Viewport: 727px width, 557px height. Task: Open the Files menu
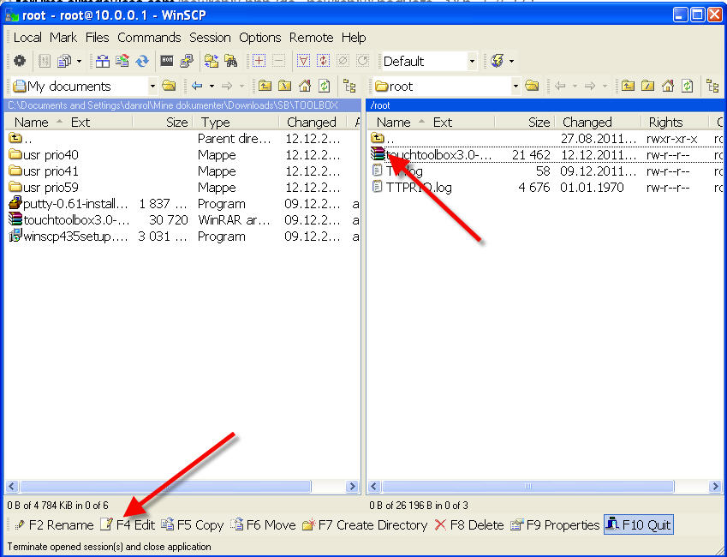pyautogui.click(x=98, y=37)
